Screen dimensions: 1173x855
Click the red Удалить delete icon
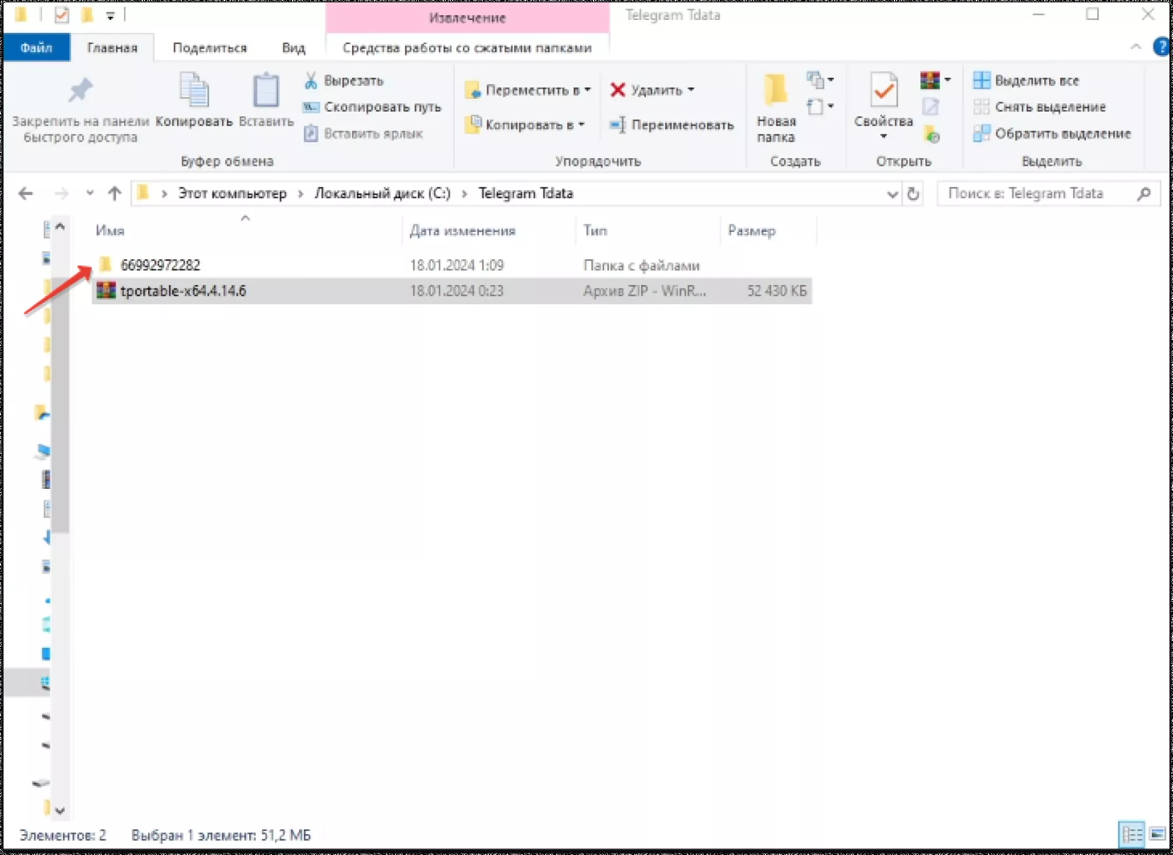(x=618, y=90)
